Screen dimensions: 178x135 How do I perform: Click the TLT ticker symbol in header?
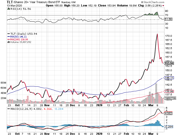pos(10,2)
